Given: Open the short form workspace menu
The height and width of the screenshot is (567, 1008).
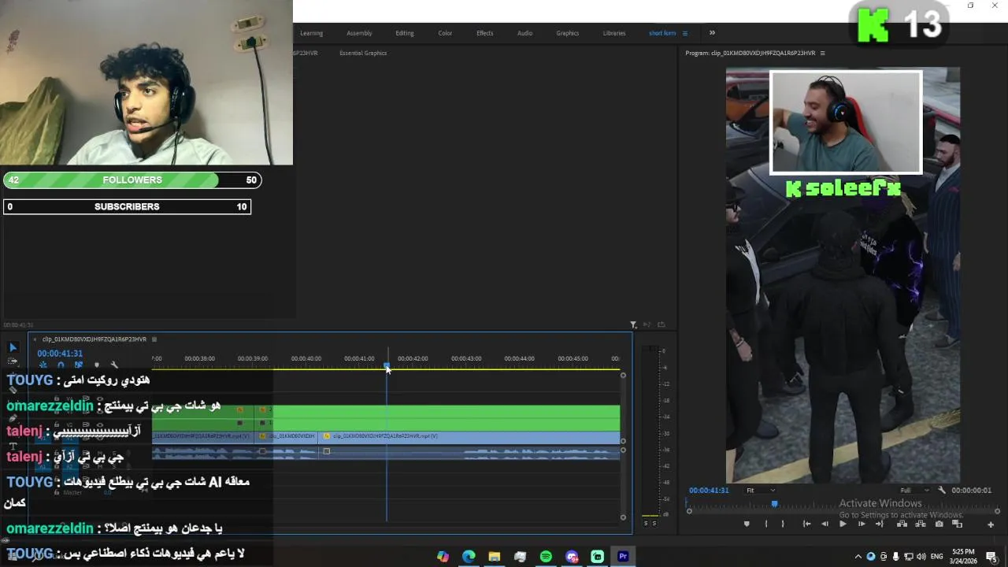Looking at the screenshot, I should 685,33.
